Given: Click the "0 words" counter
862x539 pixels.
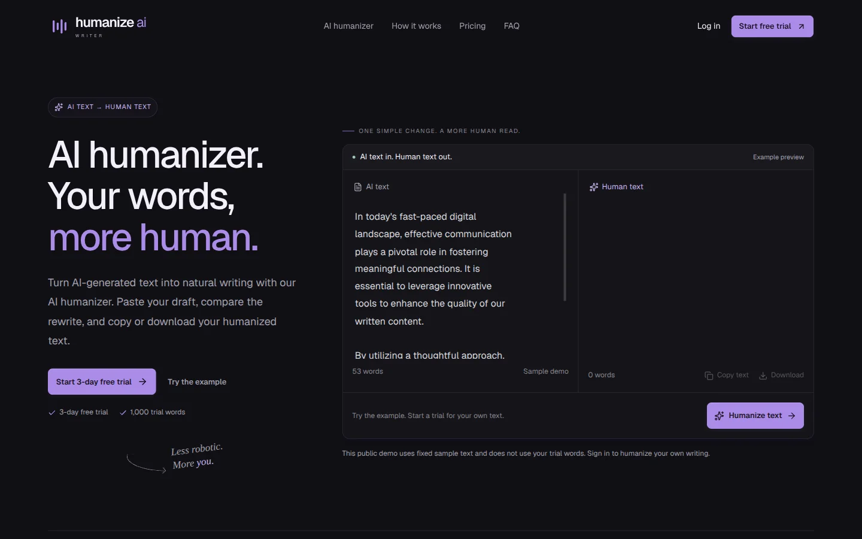Looking at the screenshot, I should pos(602,375).
